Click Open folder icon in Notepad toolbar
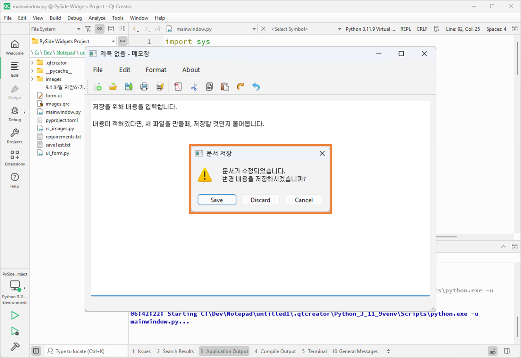Screen dimensions: 521x358 (113, 87)
